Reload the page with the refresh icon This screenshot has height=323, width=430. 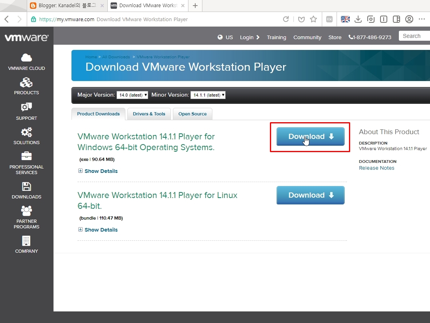pyautogui.click(x=286, y=19)
